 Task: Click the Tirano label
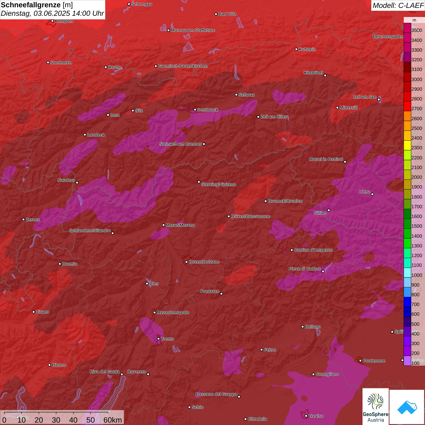pos(42,312)
